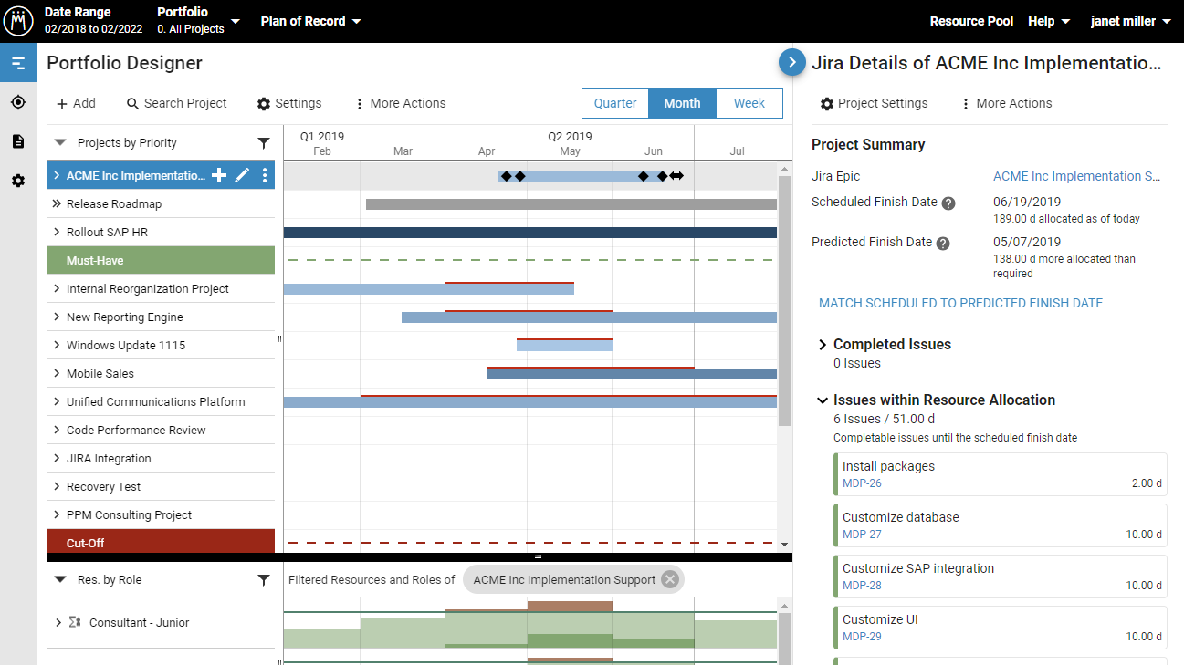Open Project Settings gear in details panel

[x=827, y=104]
